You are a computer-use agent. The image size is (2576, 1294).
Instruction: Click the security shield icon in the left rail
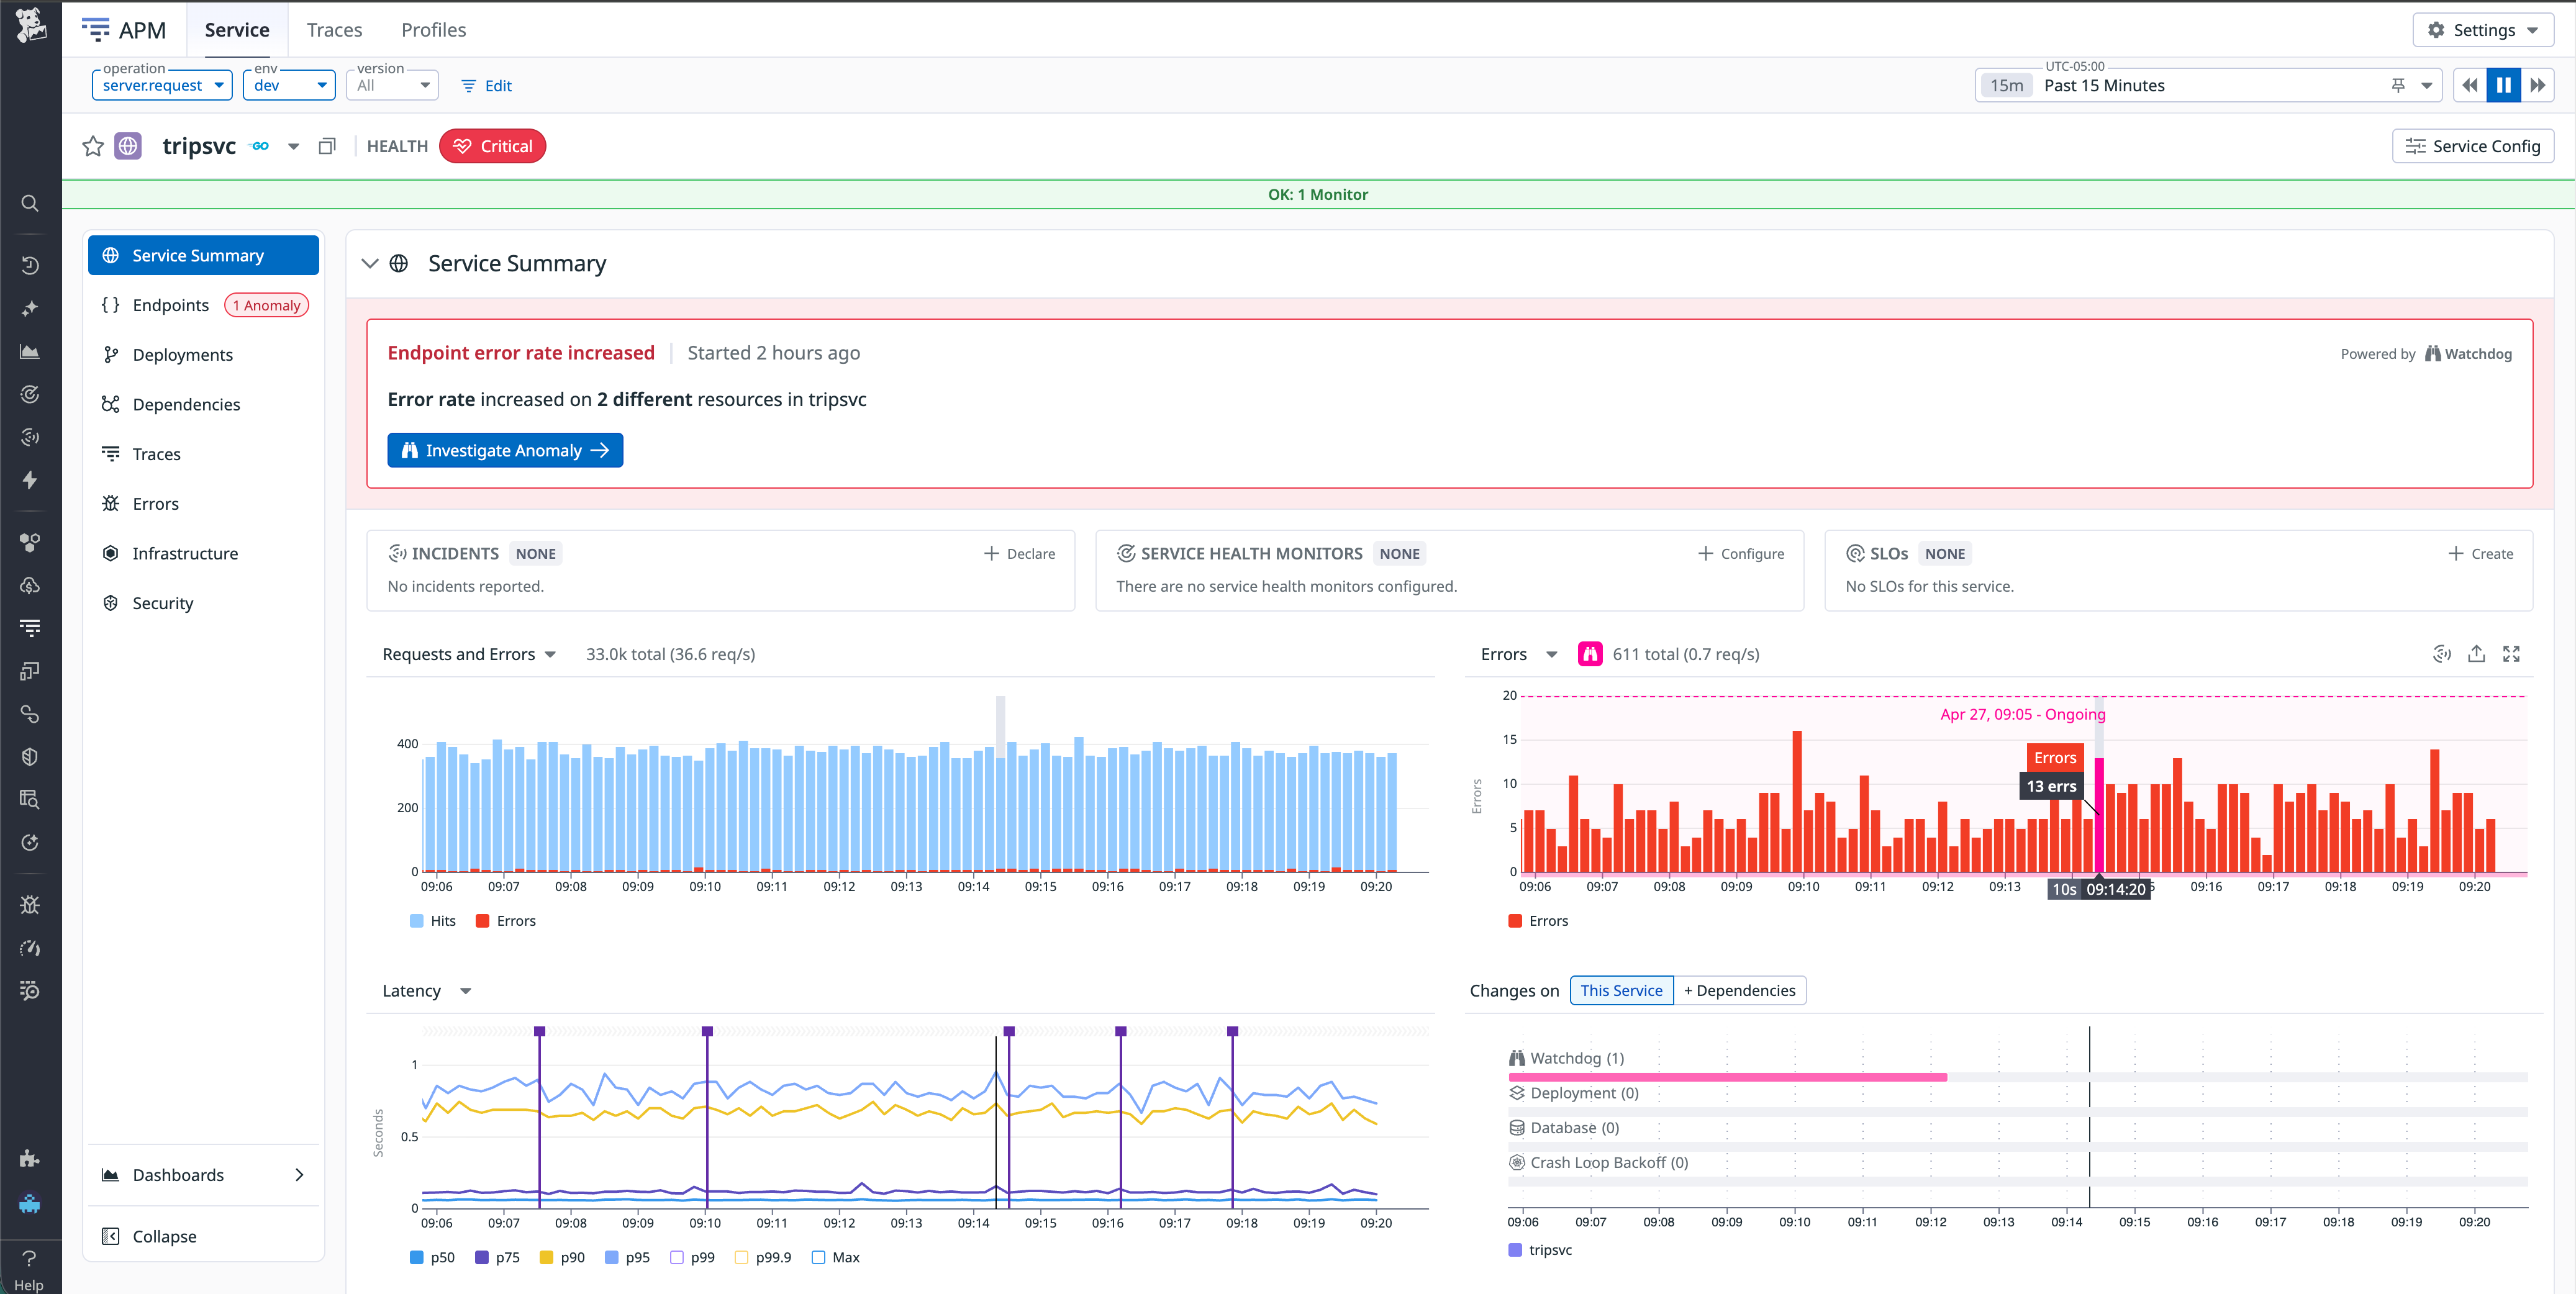pos(30,757)
